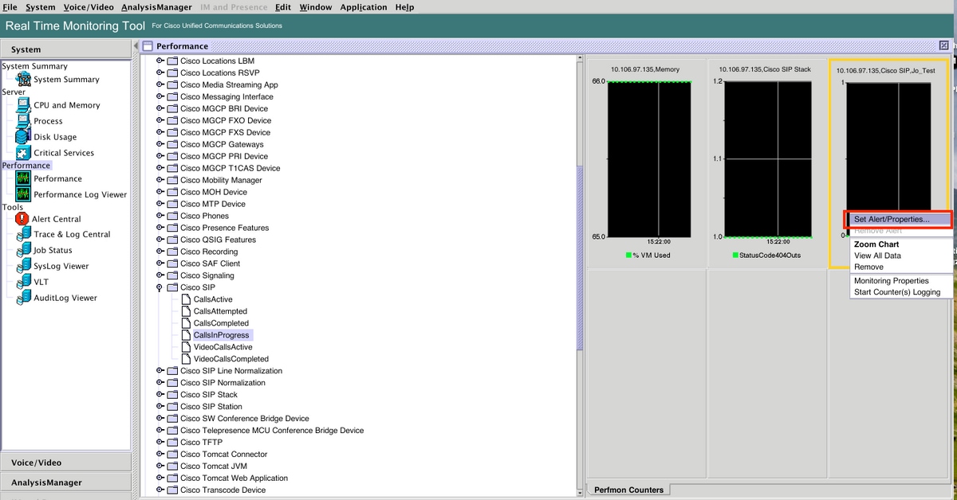The width and height of the screenshot is (957, 500).
Task: Open the AuditLog Viewer icon
Action: click(23, 298)
